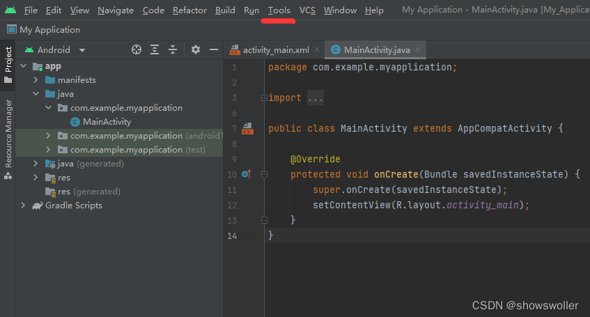Click the Resource Manager tab icon

click(x=8, y=176)
